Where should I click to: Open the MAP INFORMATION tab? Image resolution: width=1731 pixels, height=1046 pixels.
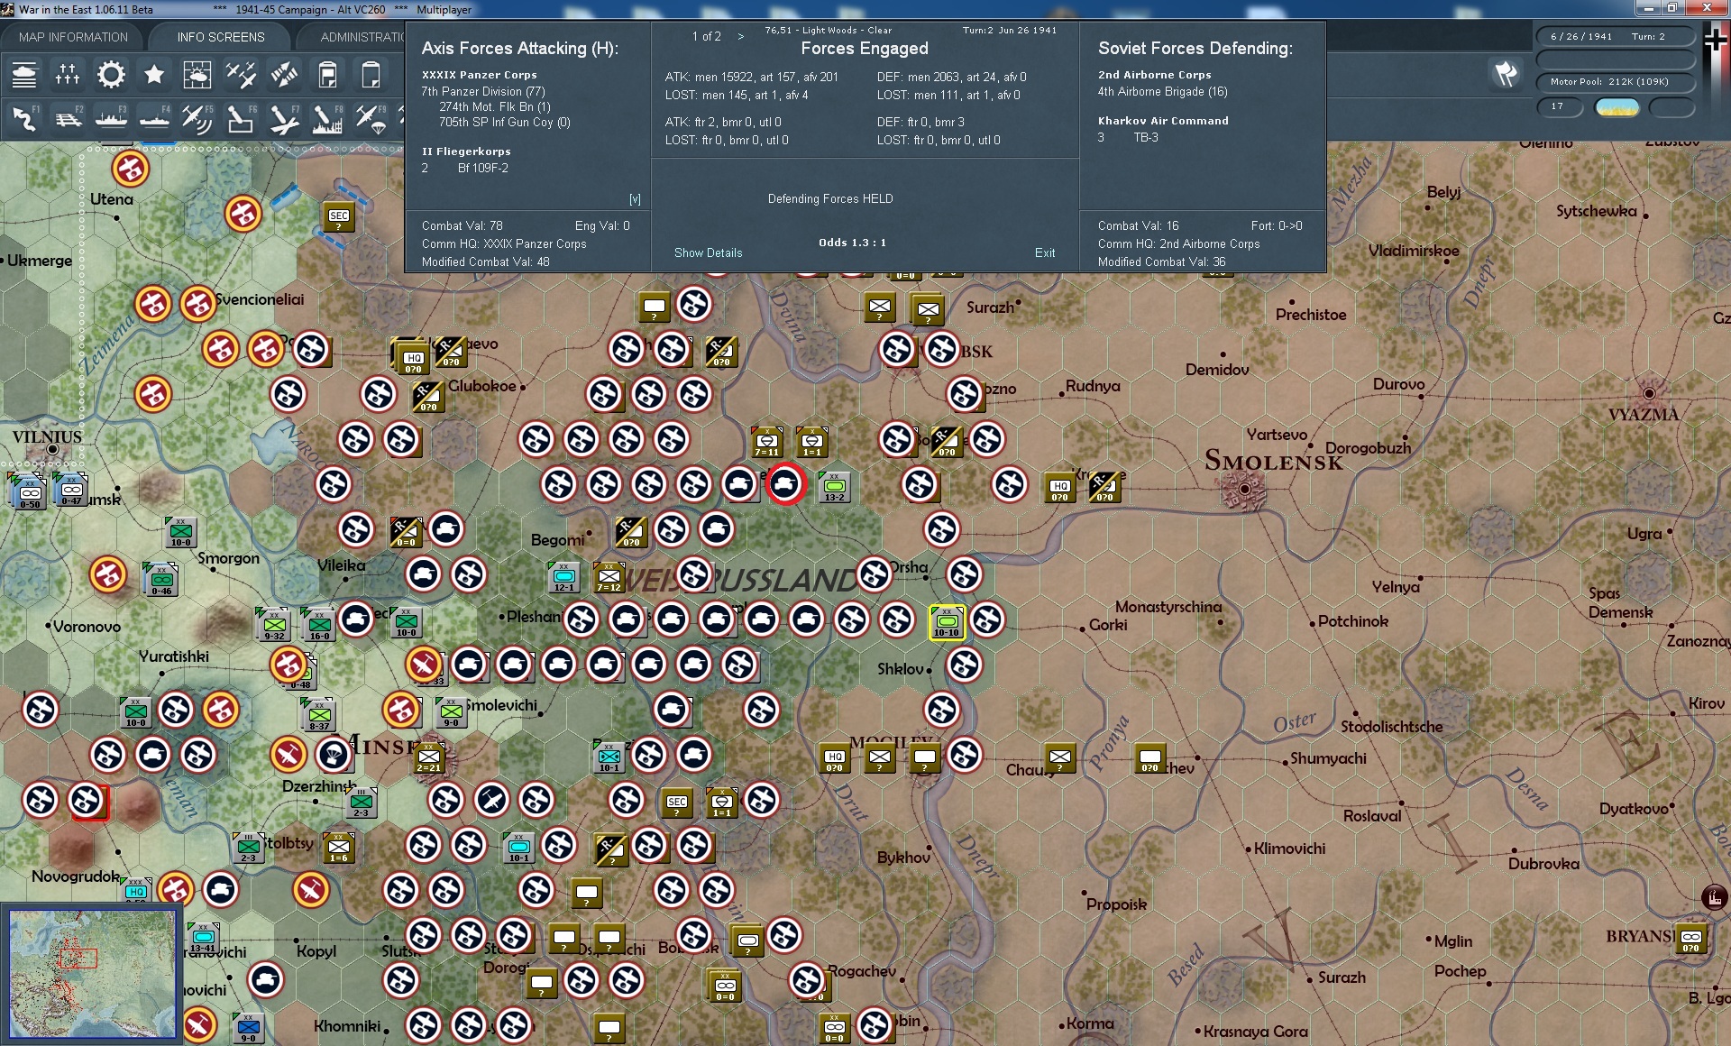pos(73,37)
